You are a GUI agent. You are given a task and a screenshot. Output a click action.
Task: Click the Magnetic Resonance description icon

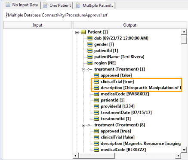(96, 144)
